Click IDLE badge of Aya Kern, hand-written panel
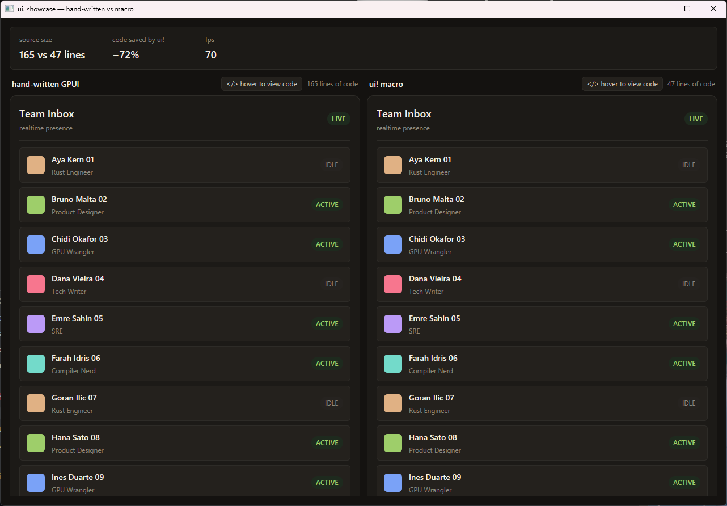Screen dimensions: 727x506 click(x=332, y=165)
